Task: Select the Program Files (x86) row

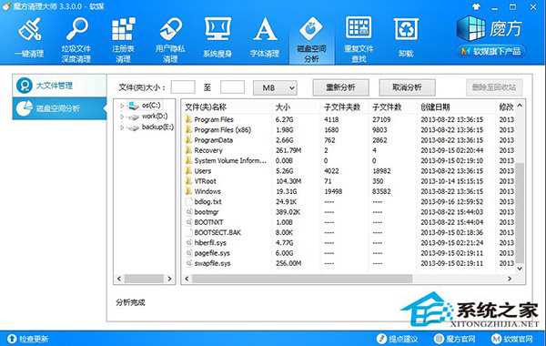Action: pos(349,129)
